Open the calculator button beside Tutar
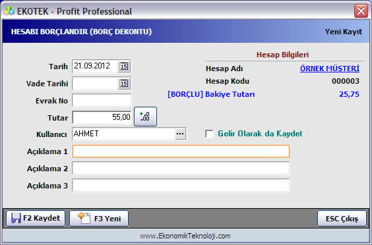This screenshot has width=372, height=245. (x=145, y=117)
